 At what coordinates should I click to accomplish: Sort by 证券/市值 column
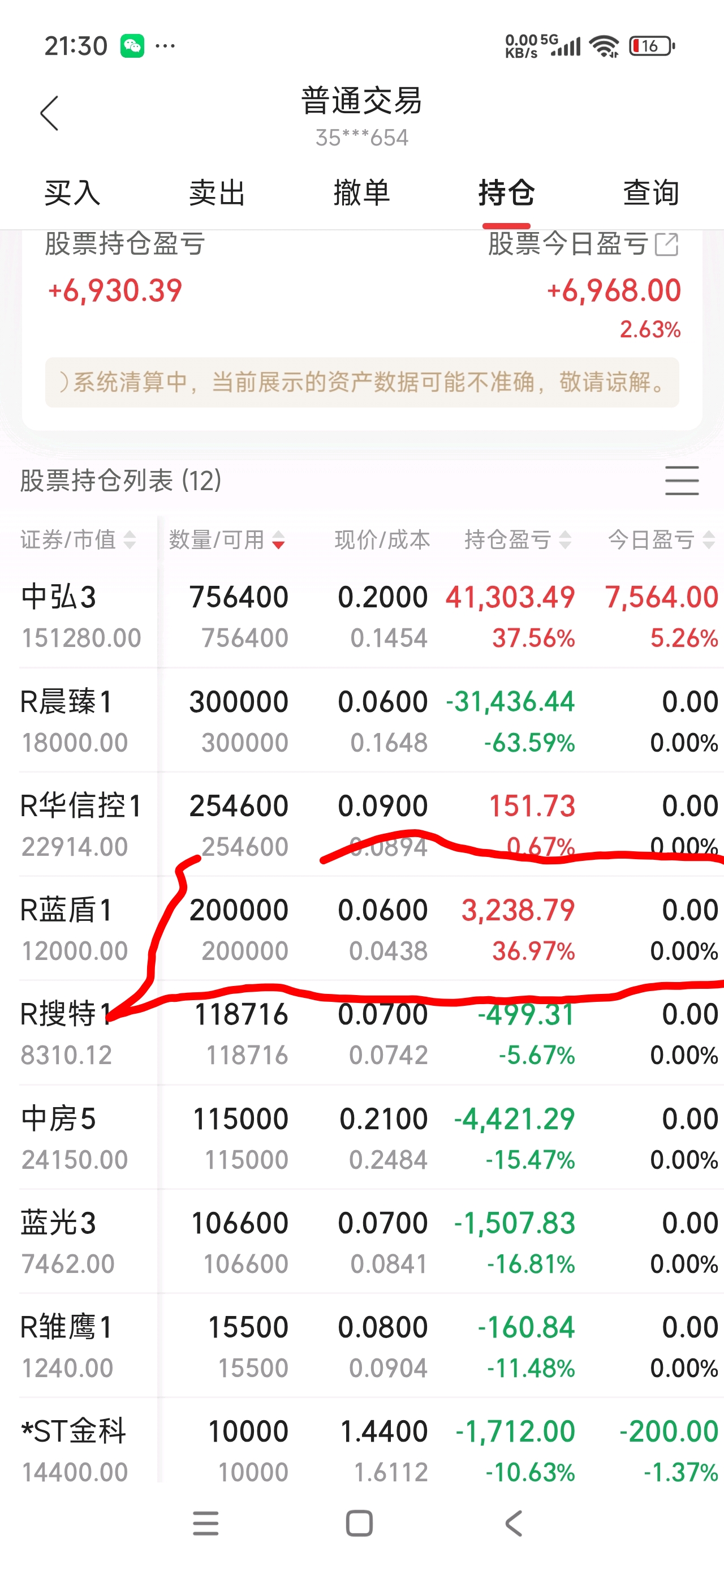coord(77,539)
